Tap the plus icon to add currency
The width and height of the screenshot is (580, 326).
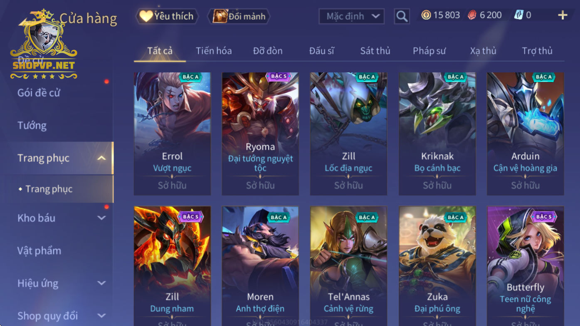click(563, 15)
